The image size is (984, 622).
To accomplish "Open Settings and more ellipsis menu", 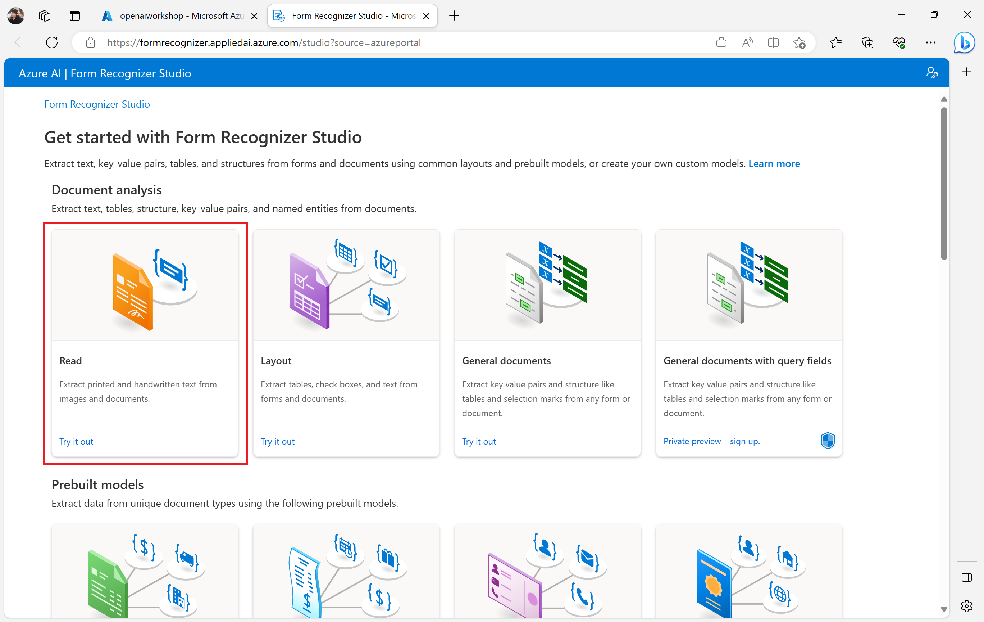I will (930, 42).
